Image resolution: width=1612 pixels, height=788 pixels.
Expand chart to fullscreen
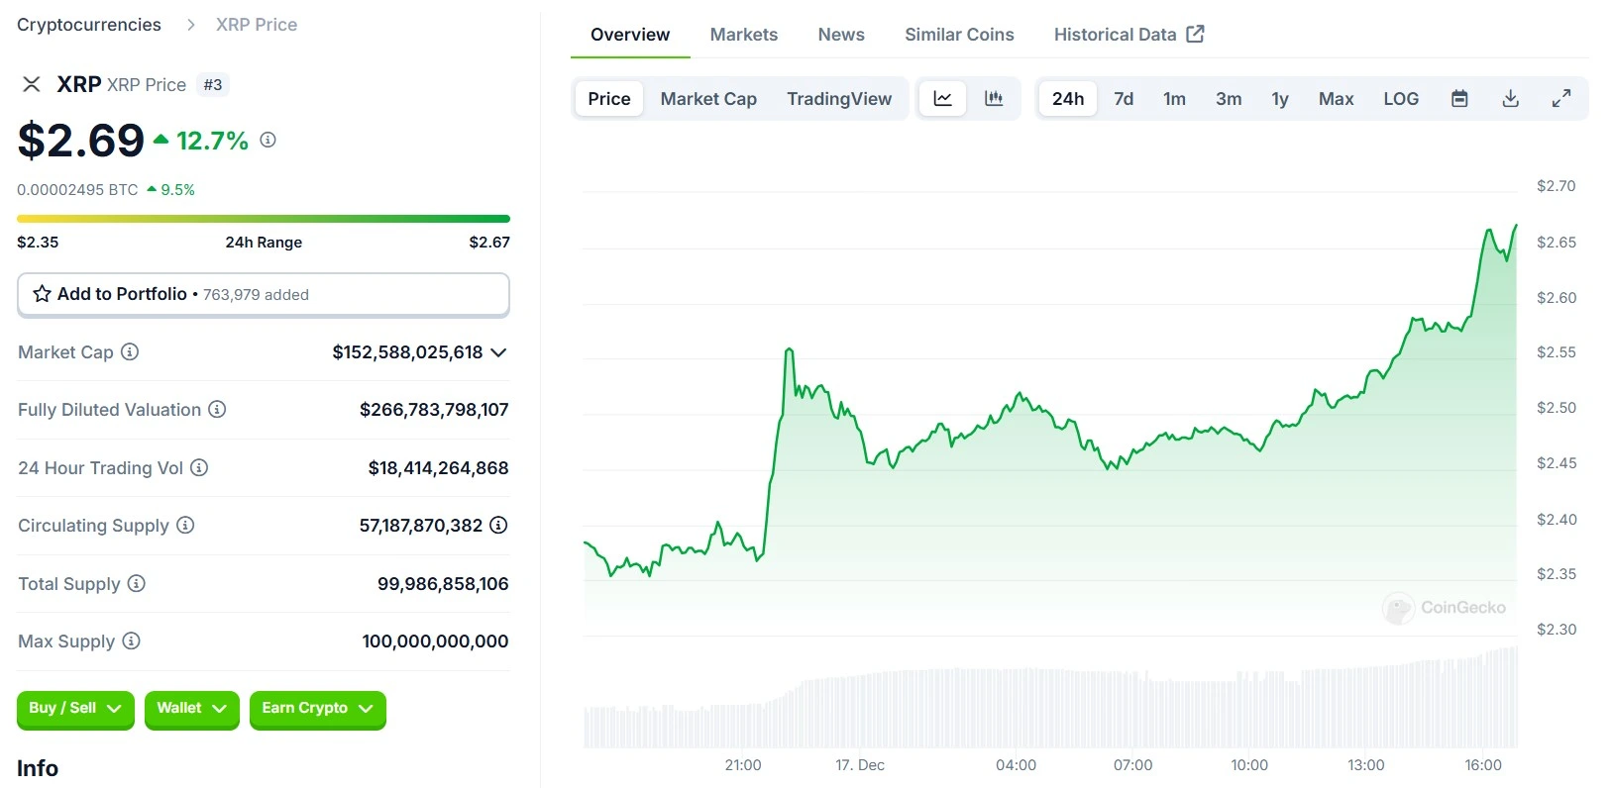[1561, 99]
